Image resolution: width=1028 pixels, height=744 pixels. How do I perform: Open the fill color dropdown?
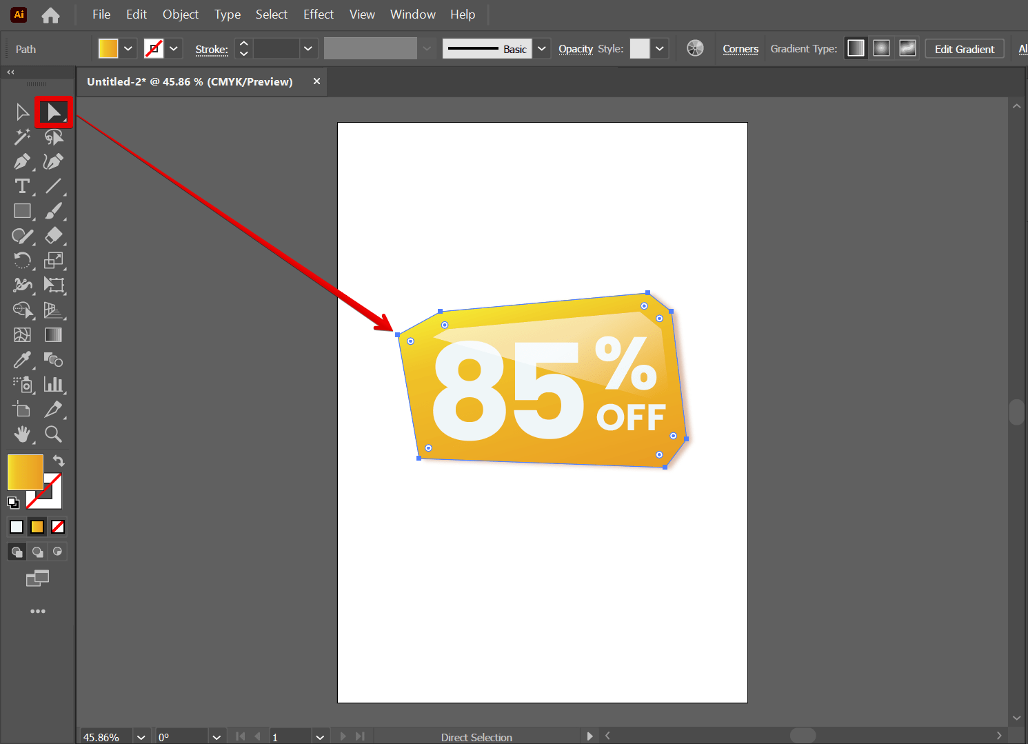pos(128,48)
